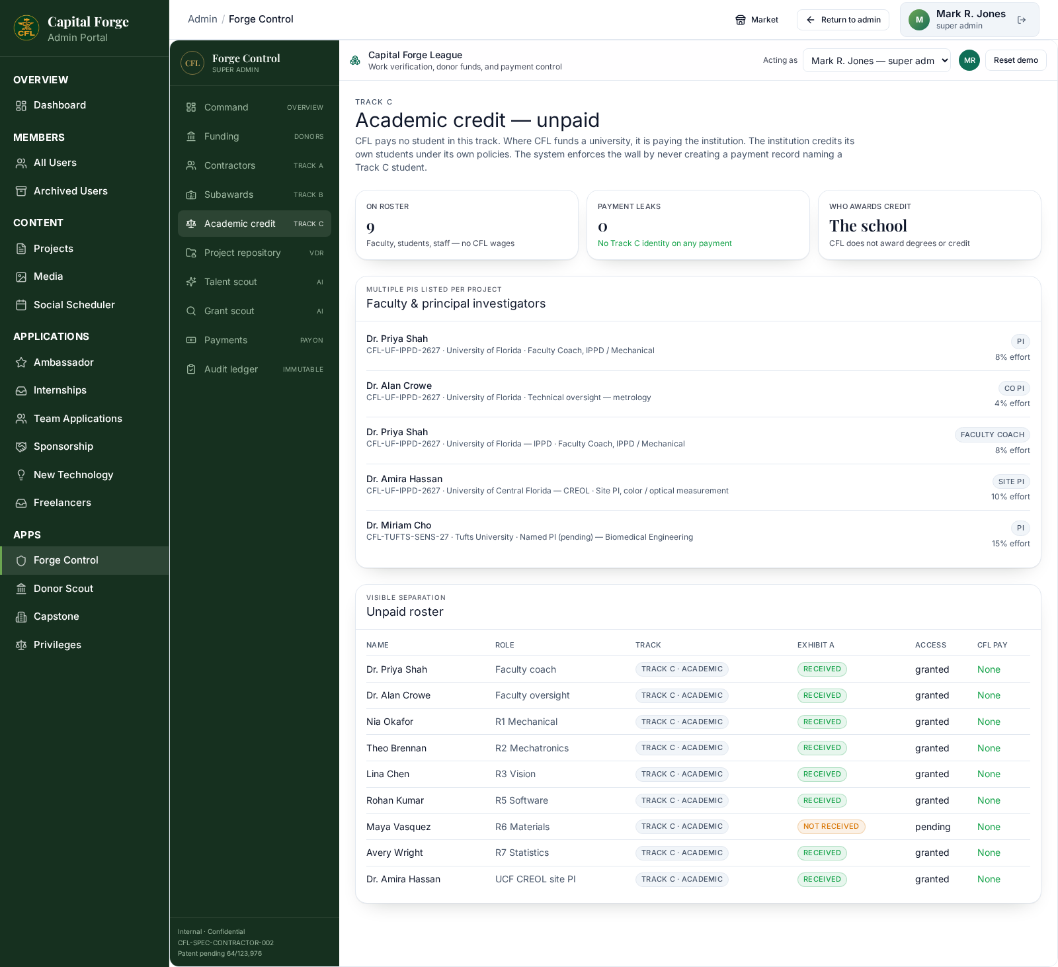Click the Payments banknote icon
The image size is (1058, 967).
(191, 340)
